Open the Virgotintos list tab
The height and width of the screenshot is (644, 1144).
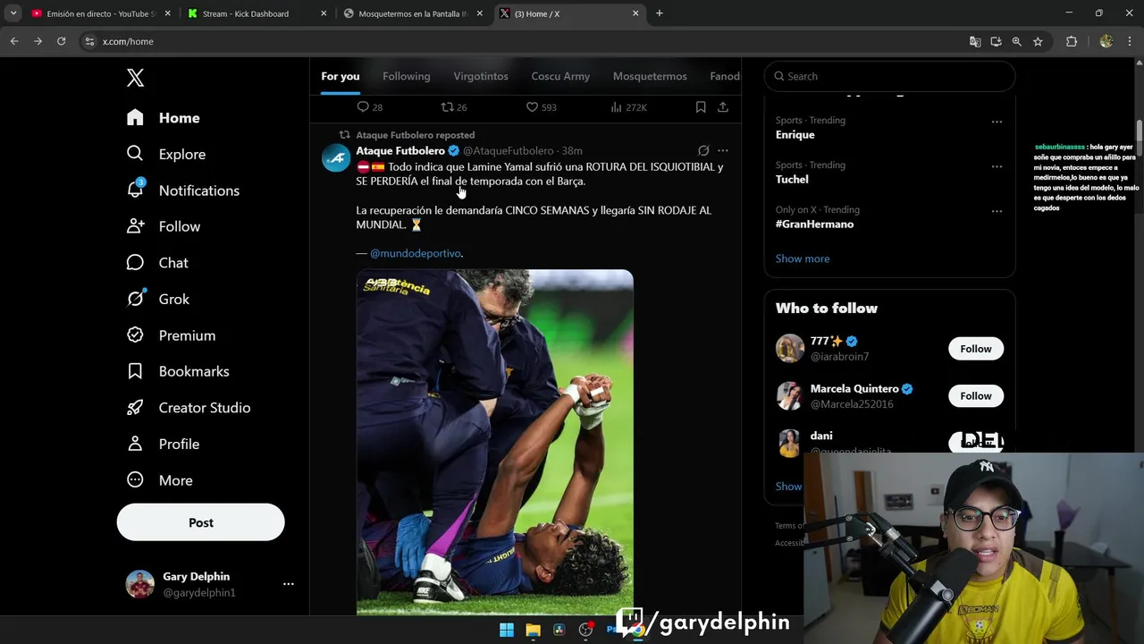point(481,76)
